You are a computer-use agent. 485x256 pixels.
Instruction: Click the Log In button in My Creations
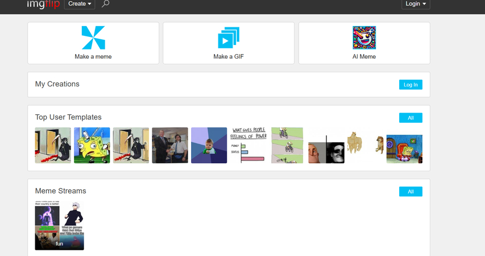click(x=411, y=85)
